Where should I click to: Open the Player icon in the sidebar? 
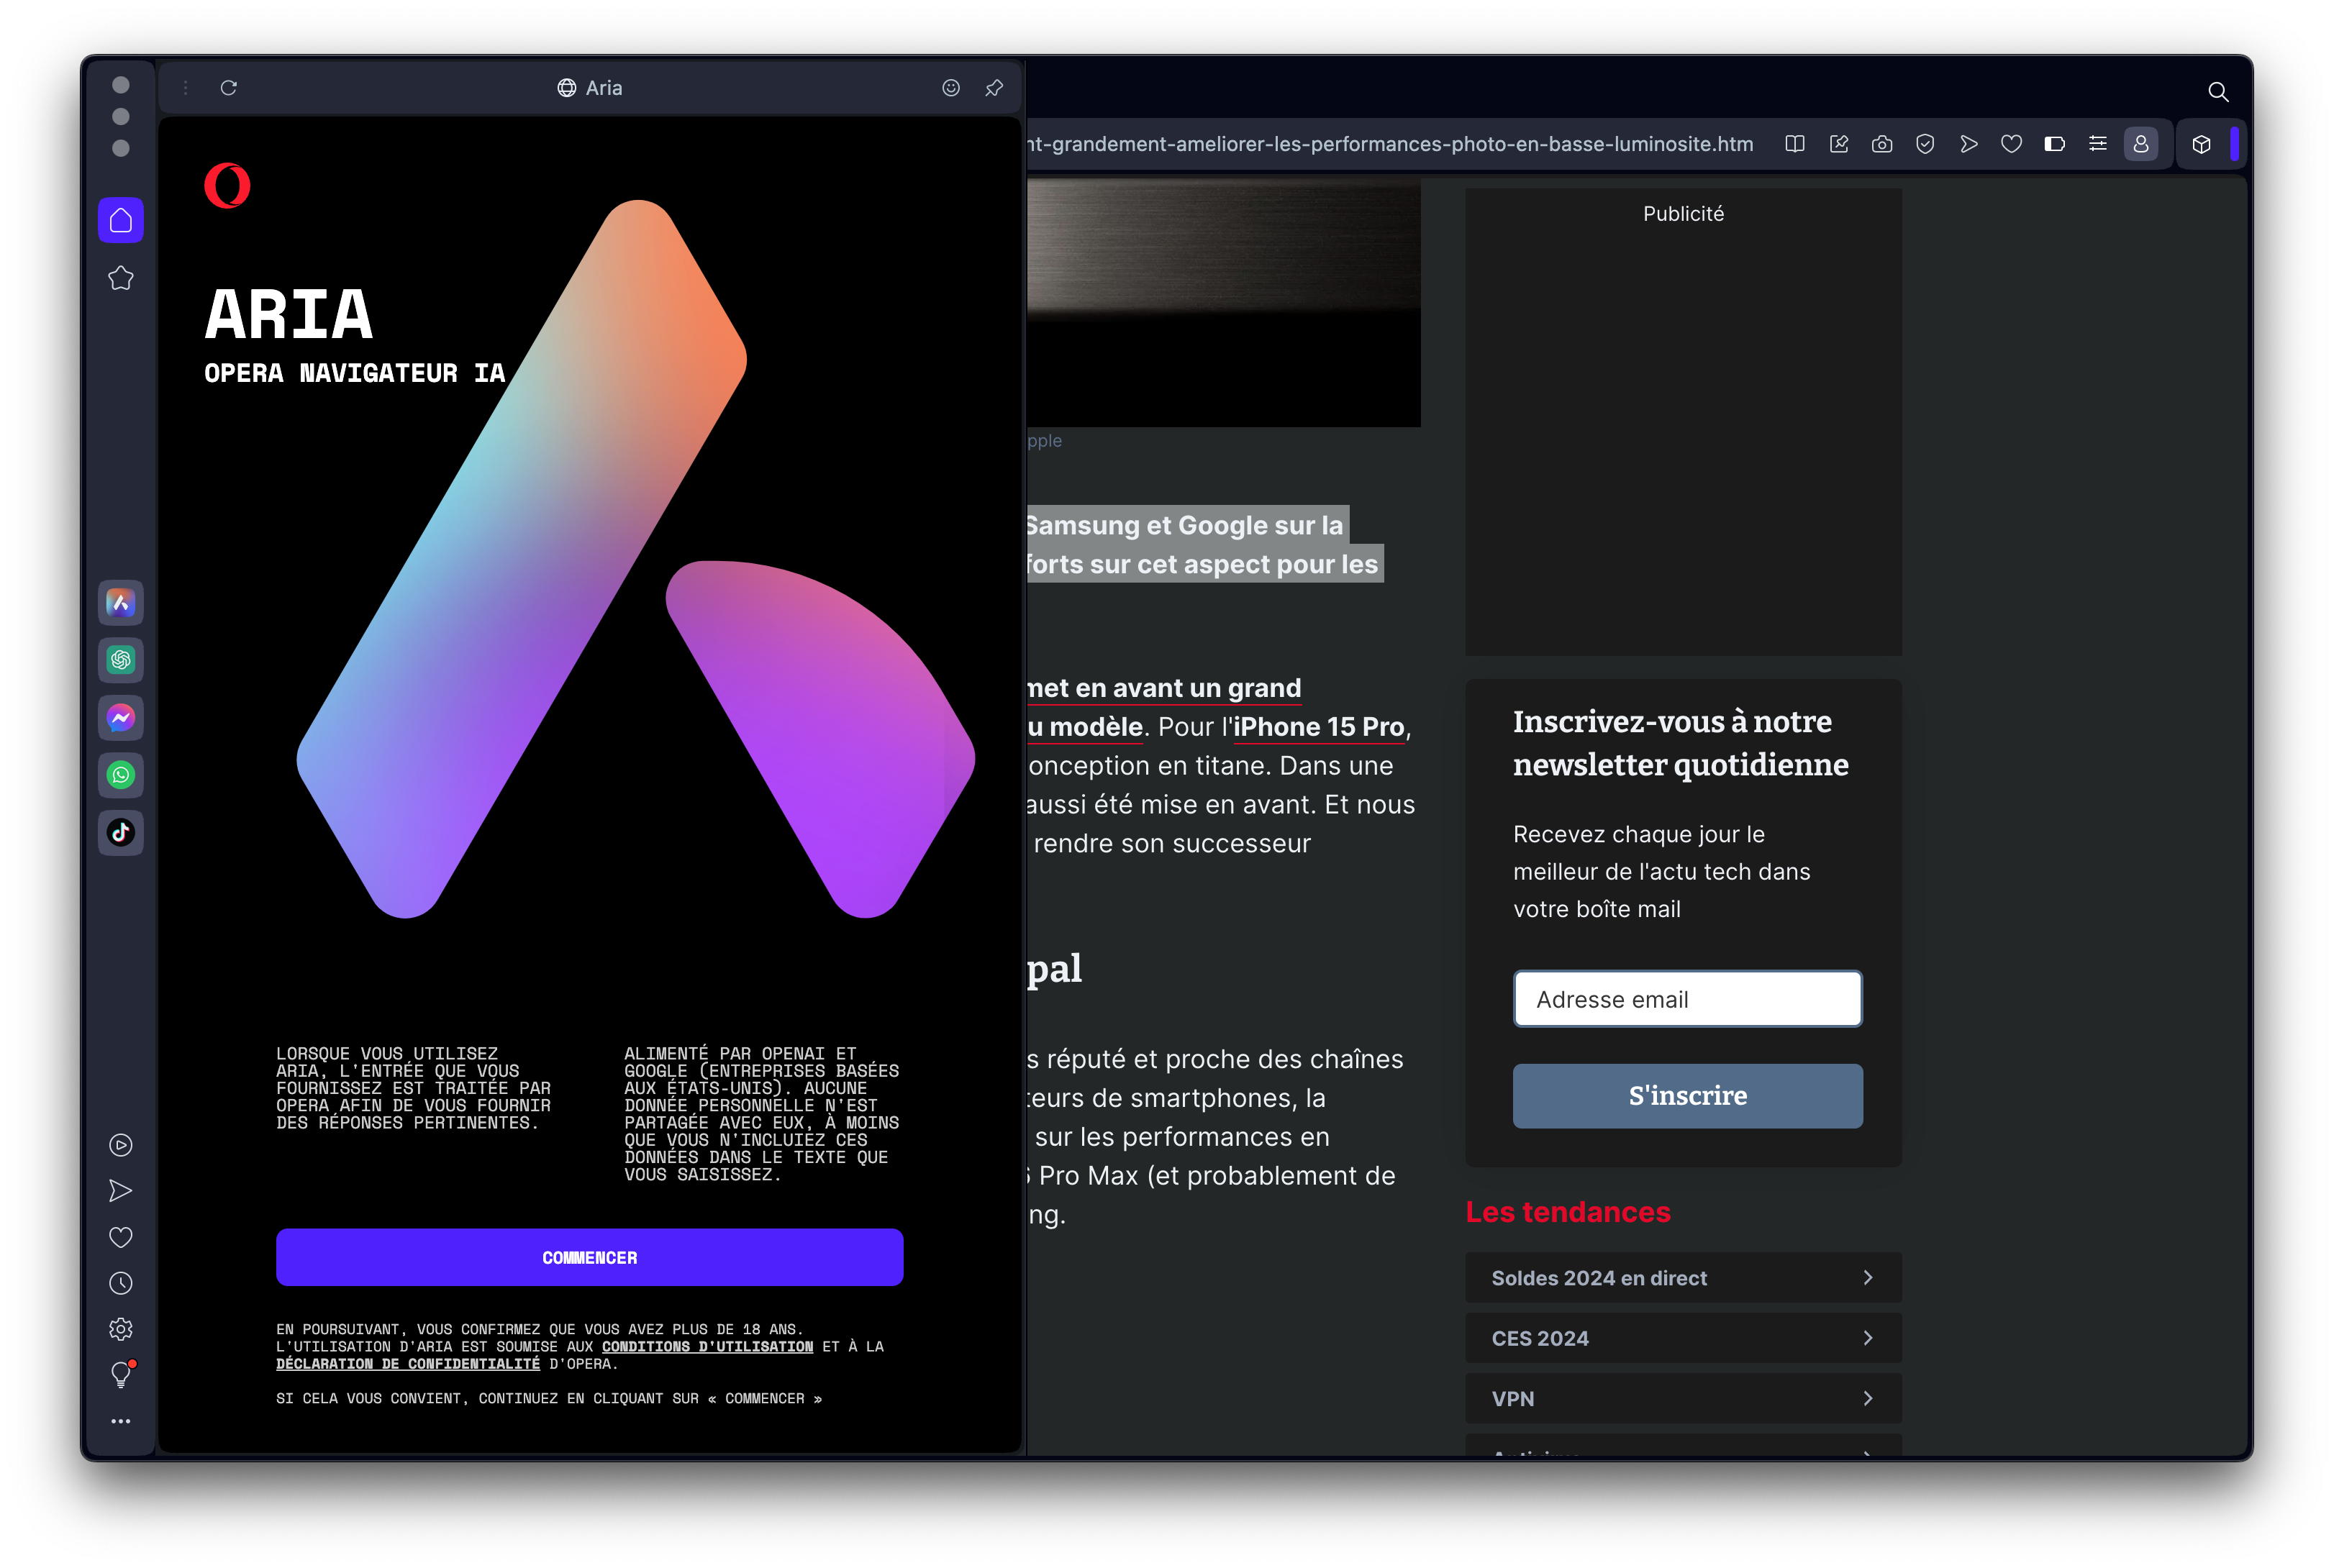121,1145
